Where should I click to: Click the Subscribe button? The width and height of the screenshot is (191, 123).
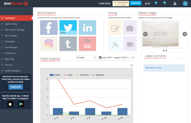tap(135, 3)
